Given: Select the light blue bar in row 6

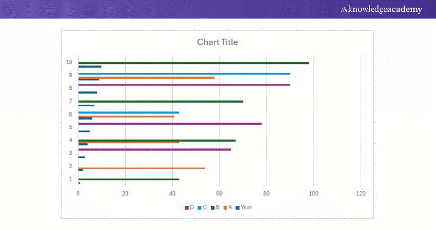Looking at the screenshot, I should [128, 112].
